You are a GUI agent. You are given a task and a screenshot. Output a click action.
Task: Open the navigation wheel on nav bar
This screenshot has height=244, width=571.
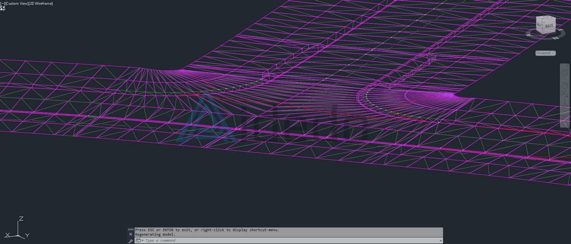pyautogui.click(x=565, y=73)
